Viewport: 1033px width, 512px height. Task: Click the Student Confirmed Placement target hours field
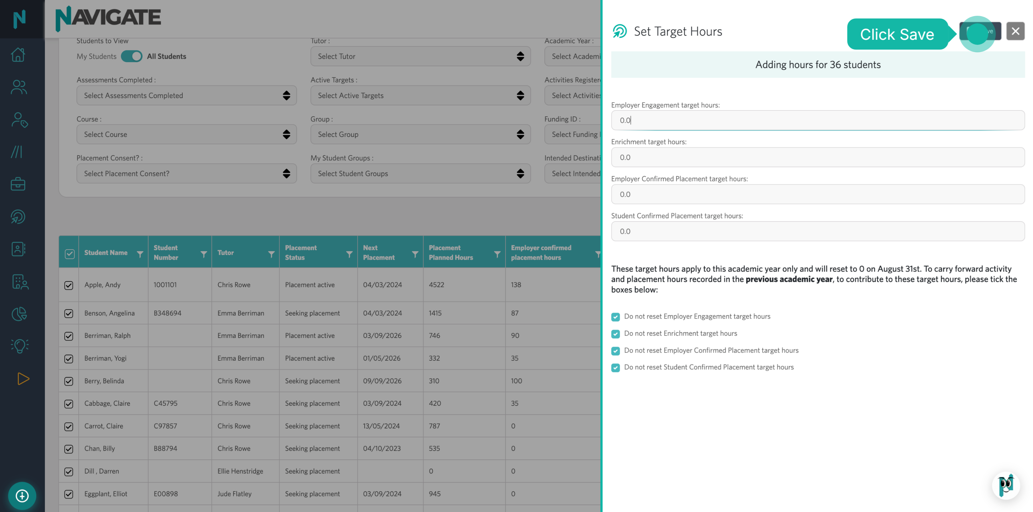tap(818, 231)
